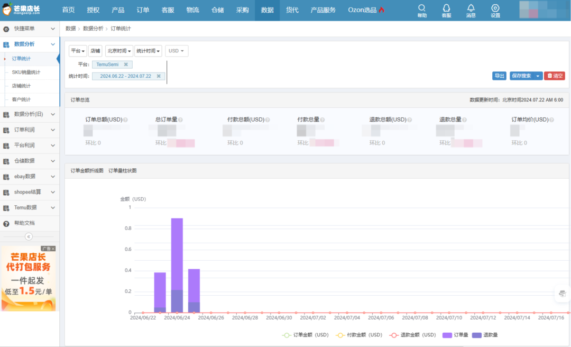Screen dimensions: 571x347
Task: Expand the ebay数据 sidebar section
Action: [x=53, y=177]
